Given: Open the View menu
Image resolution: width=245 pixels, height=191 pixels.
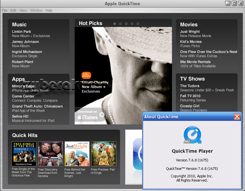Looking at the screenshot, I should click(x=23, y=10).
